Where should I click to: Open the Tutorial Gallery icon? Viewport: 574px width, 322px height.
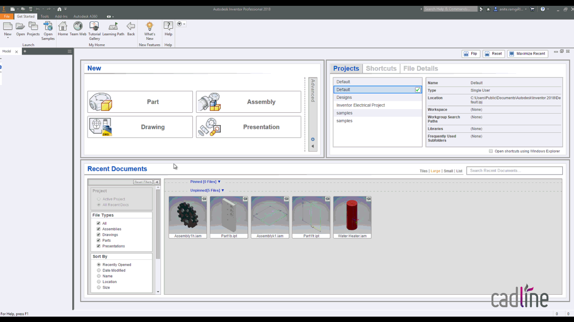(94, 26)
